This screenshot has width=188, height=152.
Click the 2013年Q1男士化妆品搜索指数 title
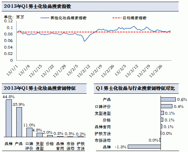[37, 6]
